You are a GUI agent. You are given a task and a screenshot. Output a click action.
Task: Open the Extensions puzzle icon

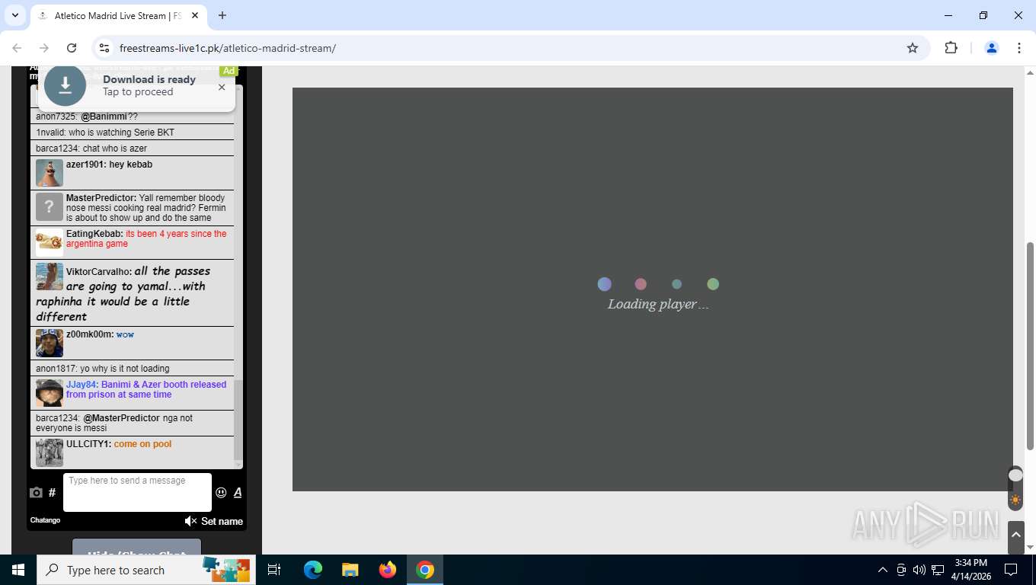pyautogui.click(x=951, y=48)
